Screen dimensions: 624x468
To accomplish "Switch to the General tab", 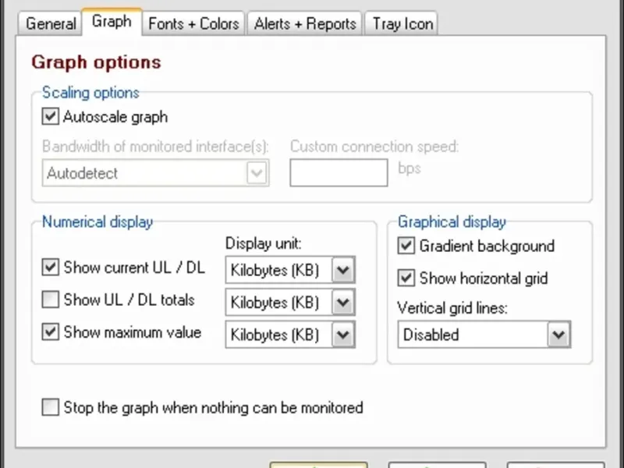I will (51, 23).
